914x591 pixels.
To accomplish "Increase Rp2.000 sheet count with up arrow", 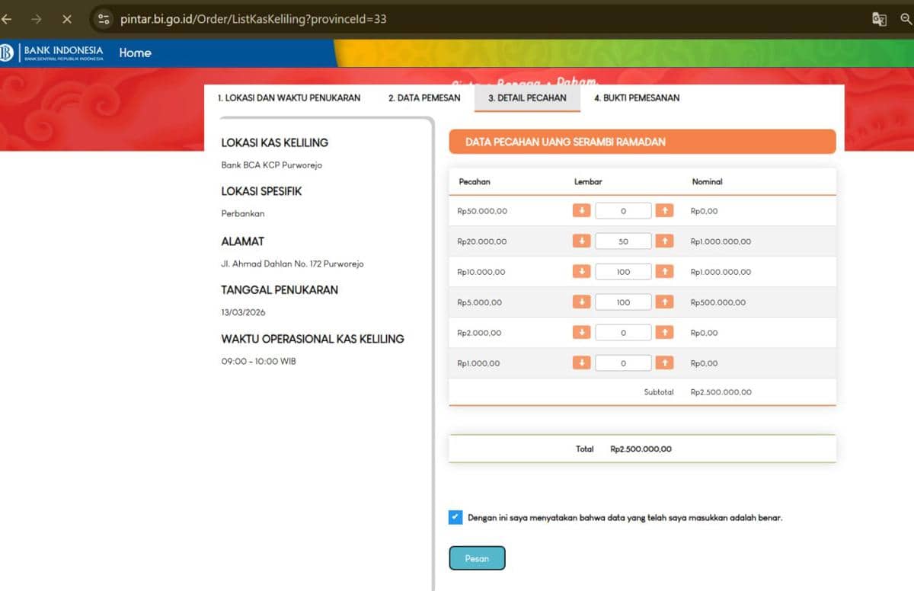I will 664,333.
